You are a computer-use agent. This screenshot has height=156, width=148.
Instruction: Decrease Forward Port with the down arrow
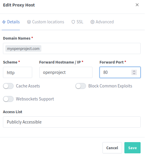pos(134,74)
